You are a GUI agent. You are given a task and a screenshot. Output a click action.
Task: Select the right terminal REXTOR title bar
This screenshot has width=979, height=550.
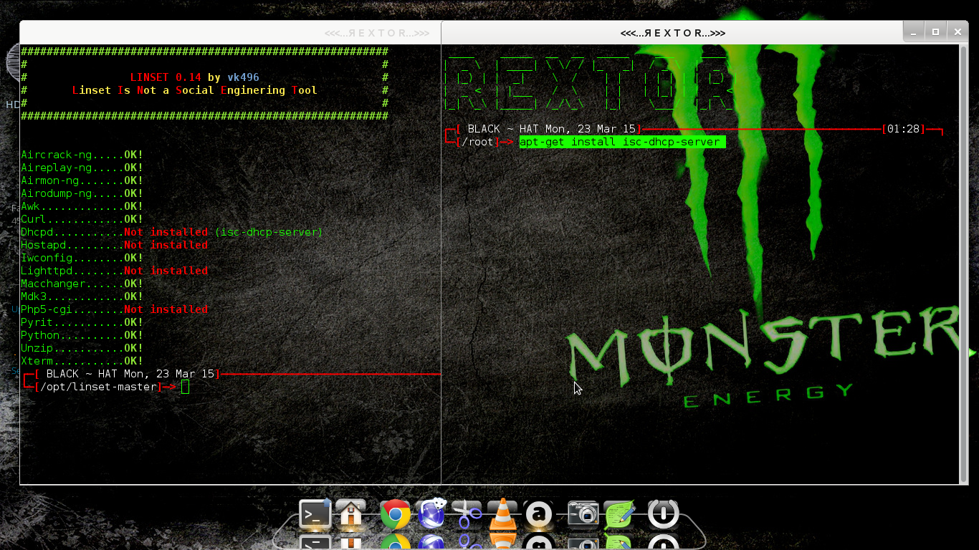click(672, 33)
